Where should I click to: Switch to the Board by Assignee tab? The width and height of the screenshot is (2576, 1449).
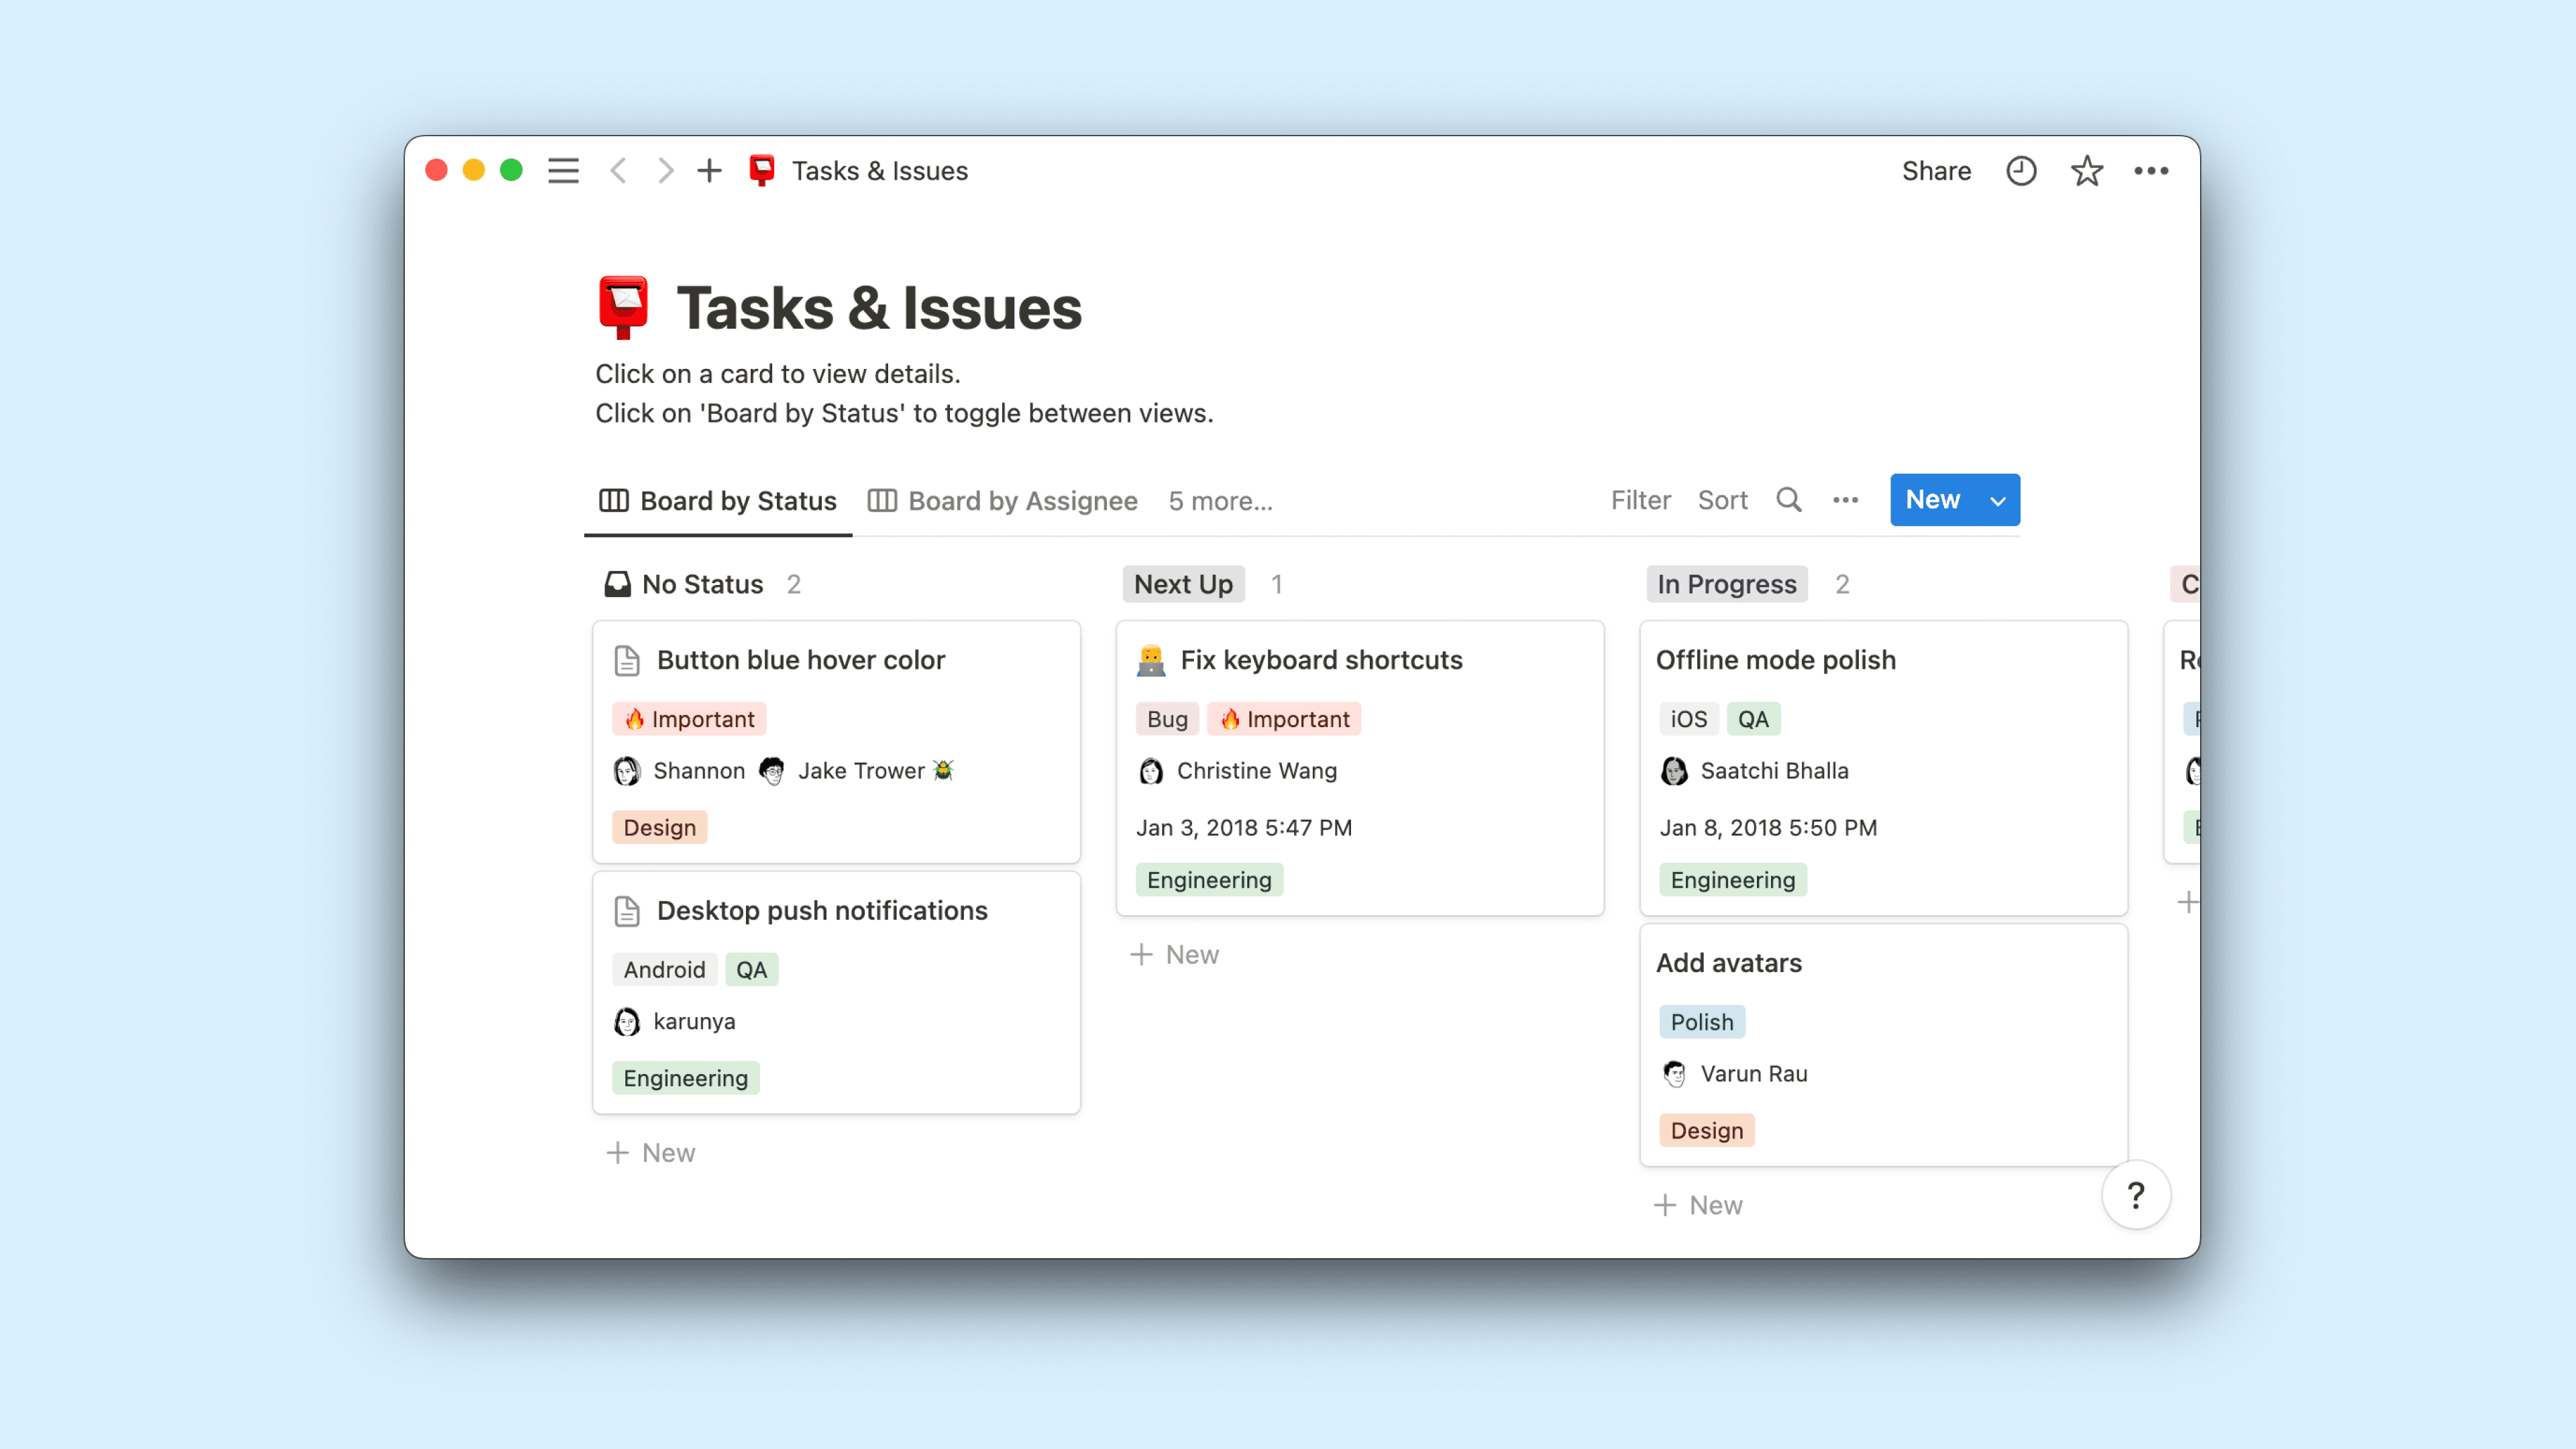1003,501
